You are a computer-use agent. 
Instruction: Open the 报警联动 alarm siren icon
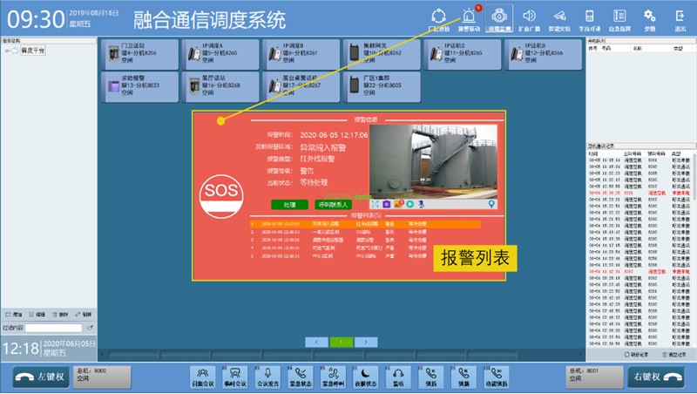point(470,17)
